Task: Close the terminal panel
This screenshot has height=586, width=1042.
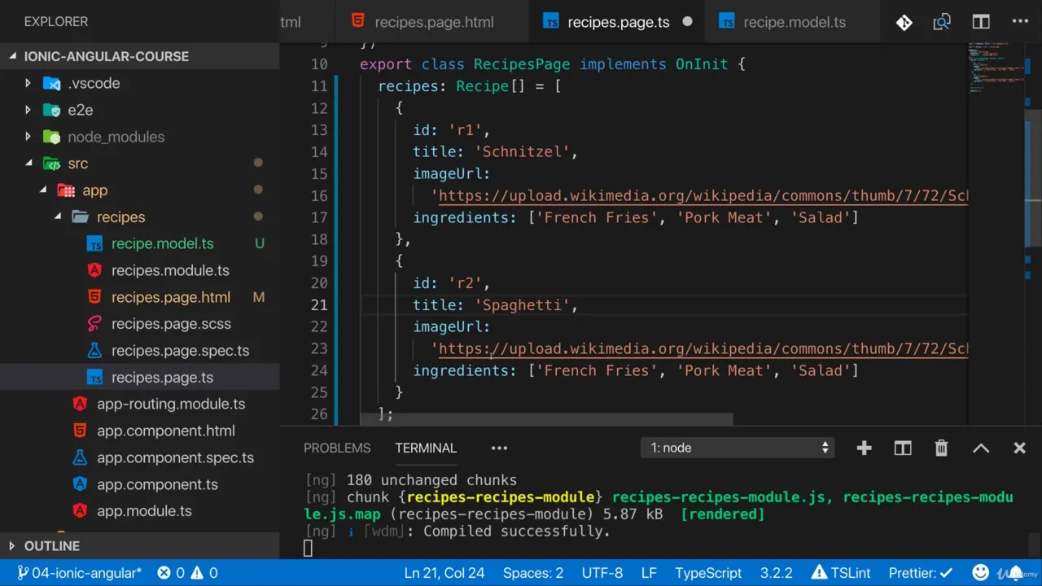Action: click(x=1019, y=448)
